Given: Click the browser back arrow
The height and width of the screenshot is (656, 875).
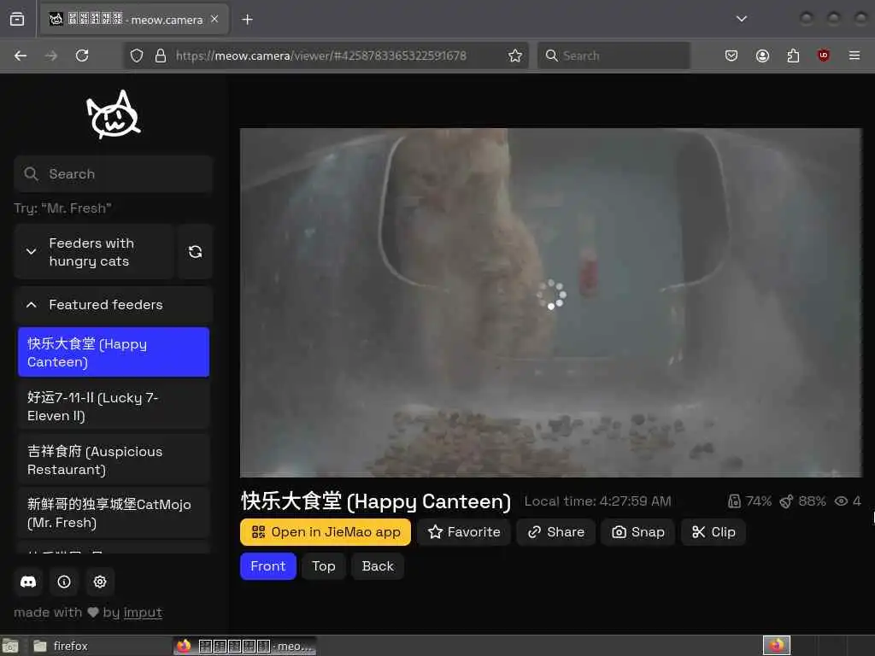Looking at the screenshot, I should (x=21, y=56).
